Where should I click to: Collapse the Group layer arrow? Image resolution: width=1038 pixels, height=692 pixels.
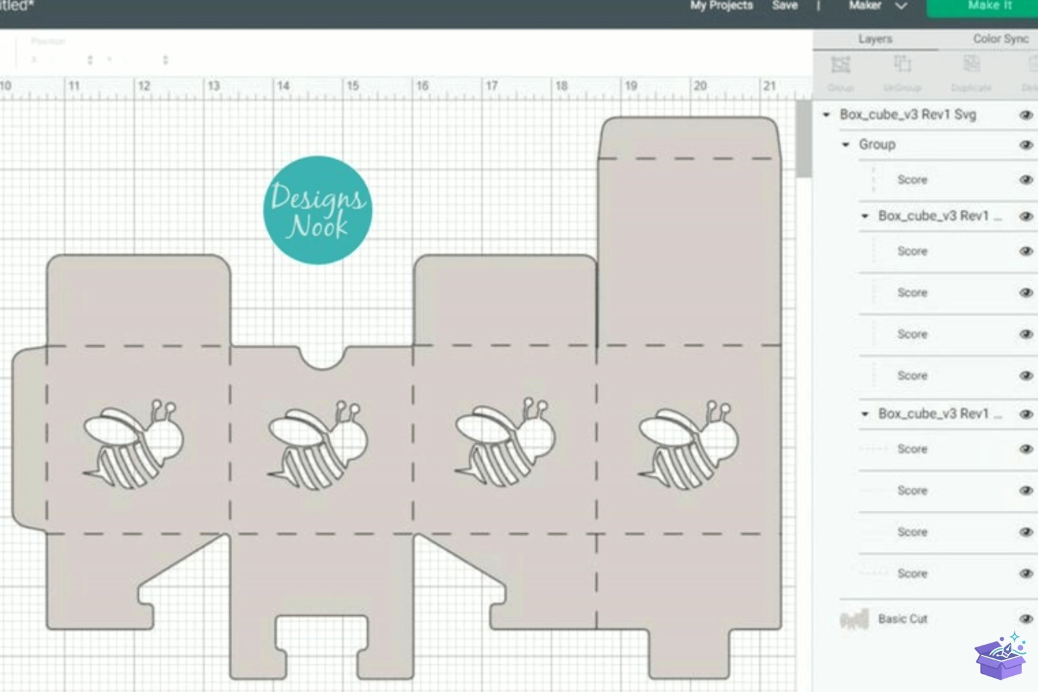[845, 145]
